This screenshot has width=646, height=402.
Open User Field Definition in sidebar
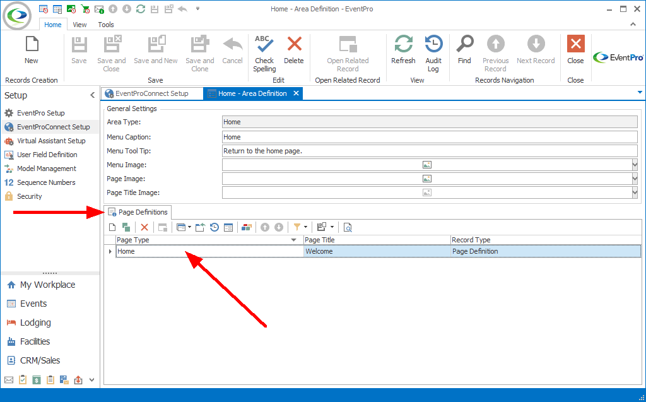[x=47, y=155]
